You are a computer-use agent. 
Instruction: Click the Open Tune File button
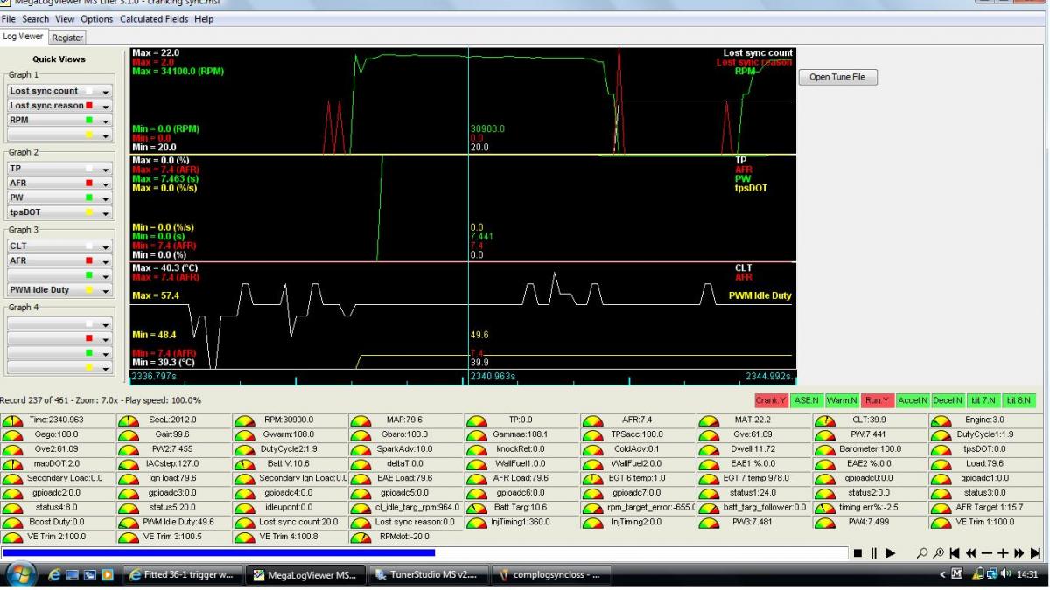click(x=837, y=77)
